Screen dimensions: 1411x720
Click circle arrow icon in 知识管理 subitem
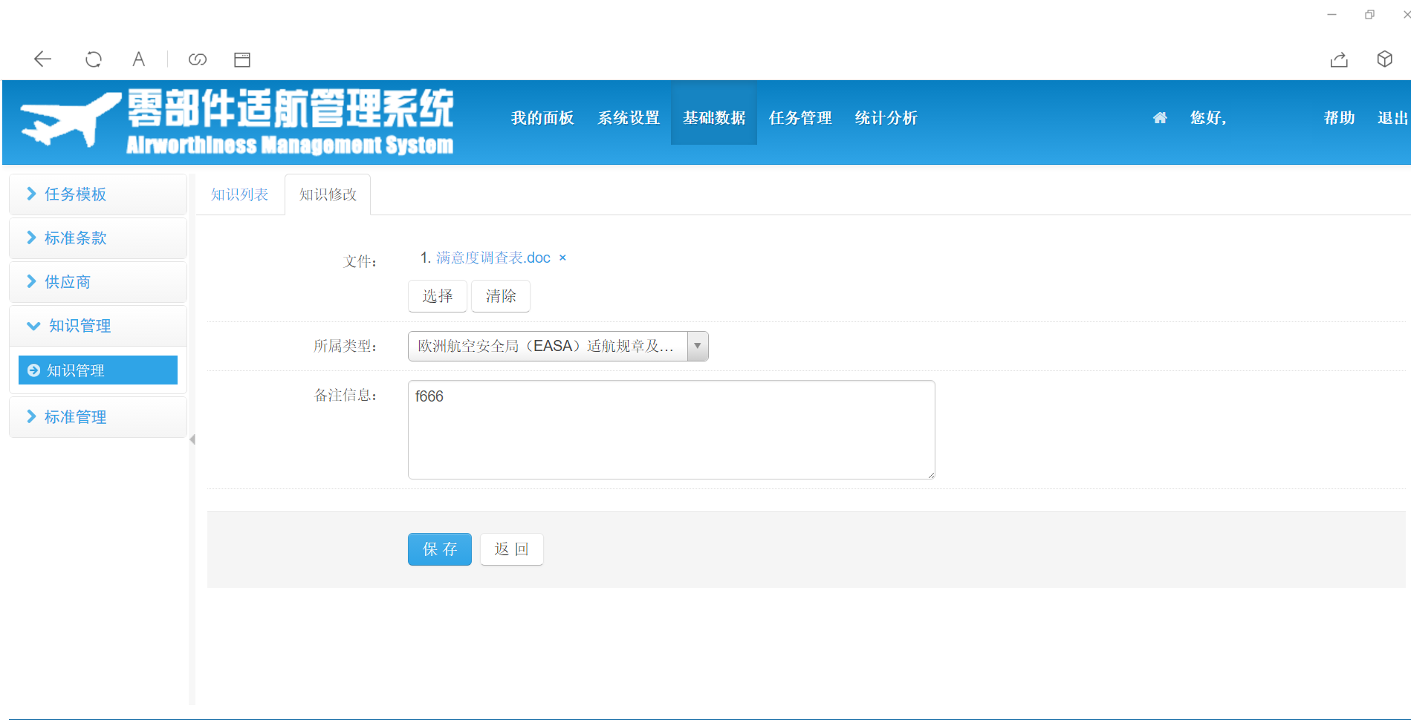point(33,370)
